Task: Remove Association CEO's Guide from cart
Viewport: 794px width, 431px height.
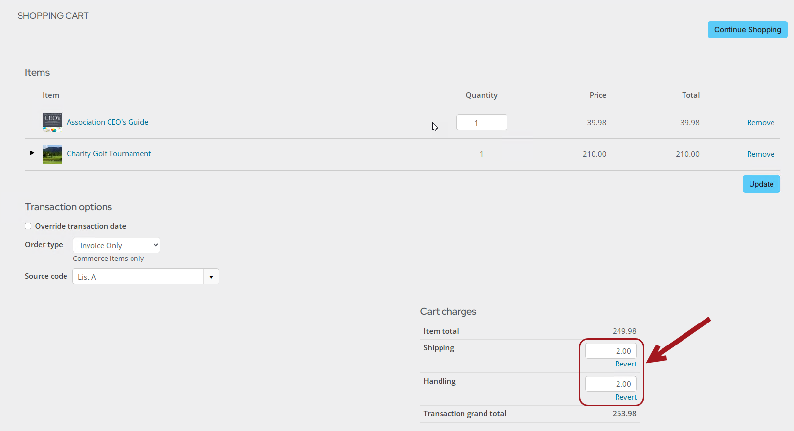Action: point(761,123)
